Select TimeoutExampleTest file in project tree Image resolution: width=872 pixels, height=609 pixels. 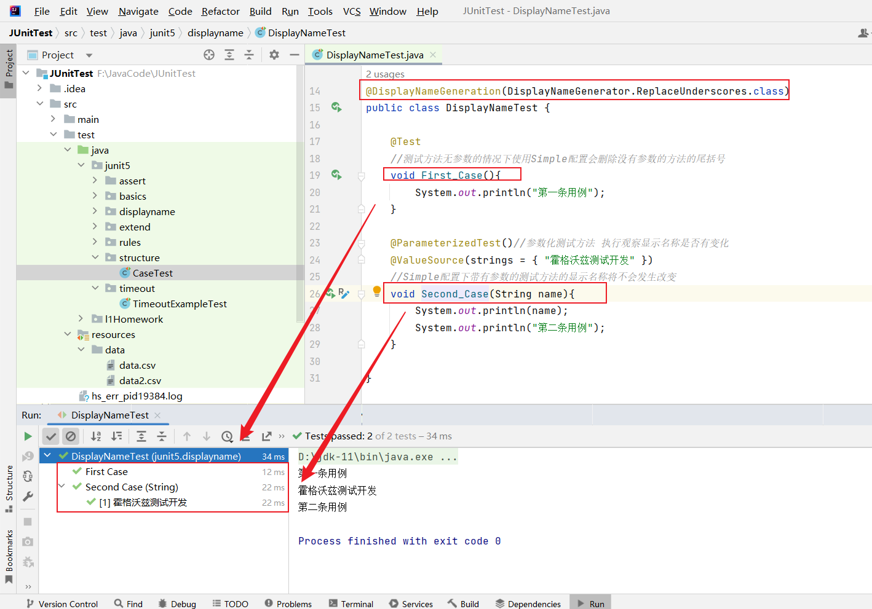coord(179,304)
